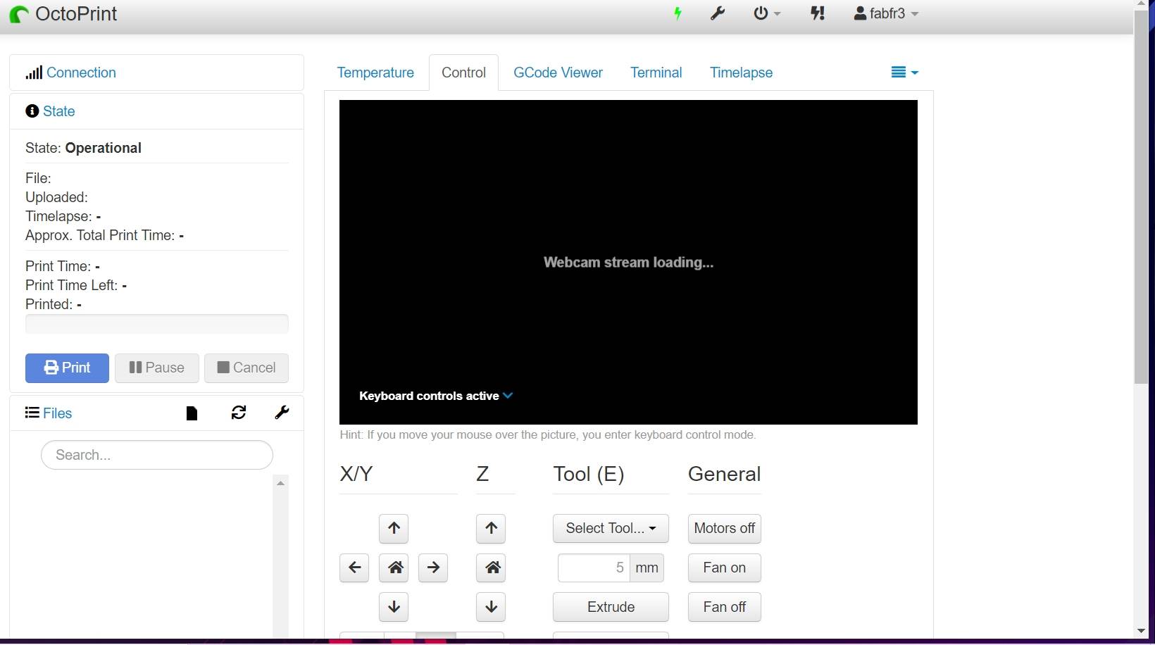Click Fan on button
The image size is (1155, 645).
[x=724, y=568]
